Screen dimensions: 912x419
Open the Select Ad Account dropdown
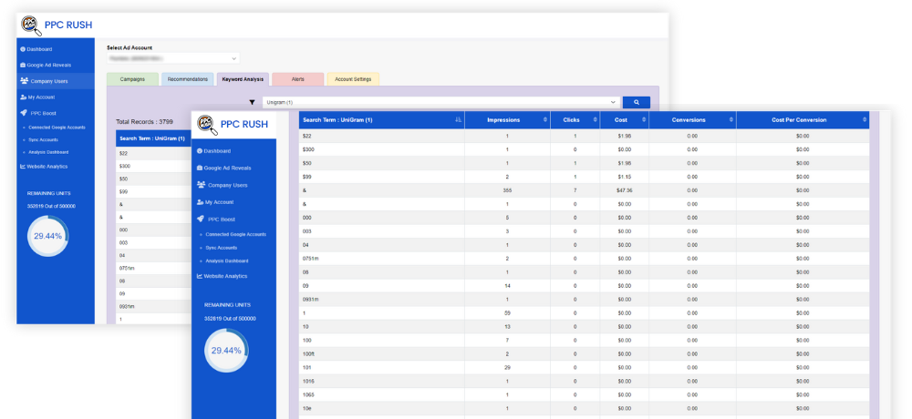coord(172,58)
